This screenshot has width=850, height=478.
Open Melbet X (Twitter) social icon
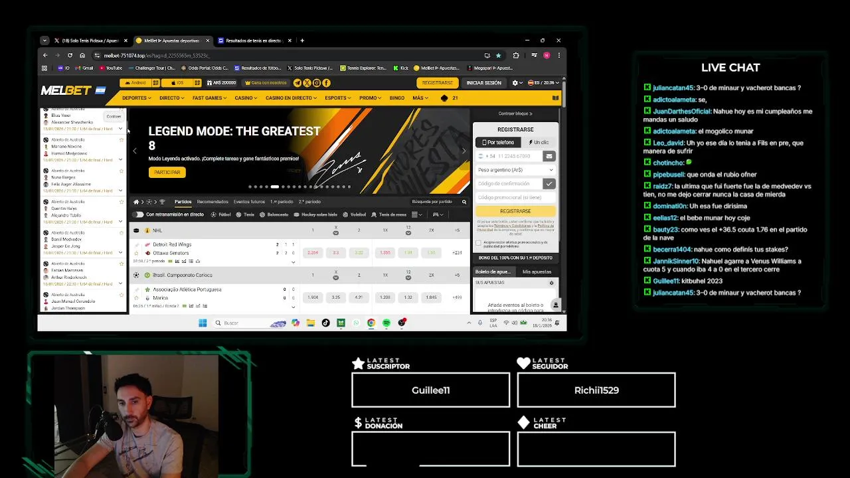tap(307, 83)
